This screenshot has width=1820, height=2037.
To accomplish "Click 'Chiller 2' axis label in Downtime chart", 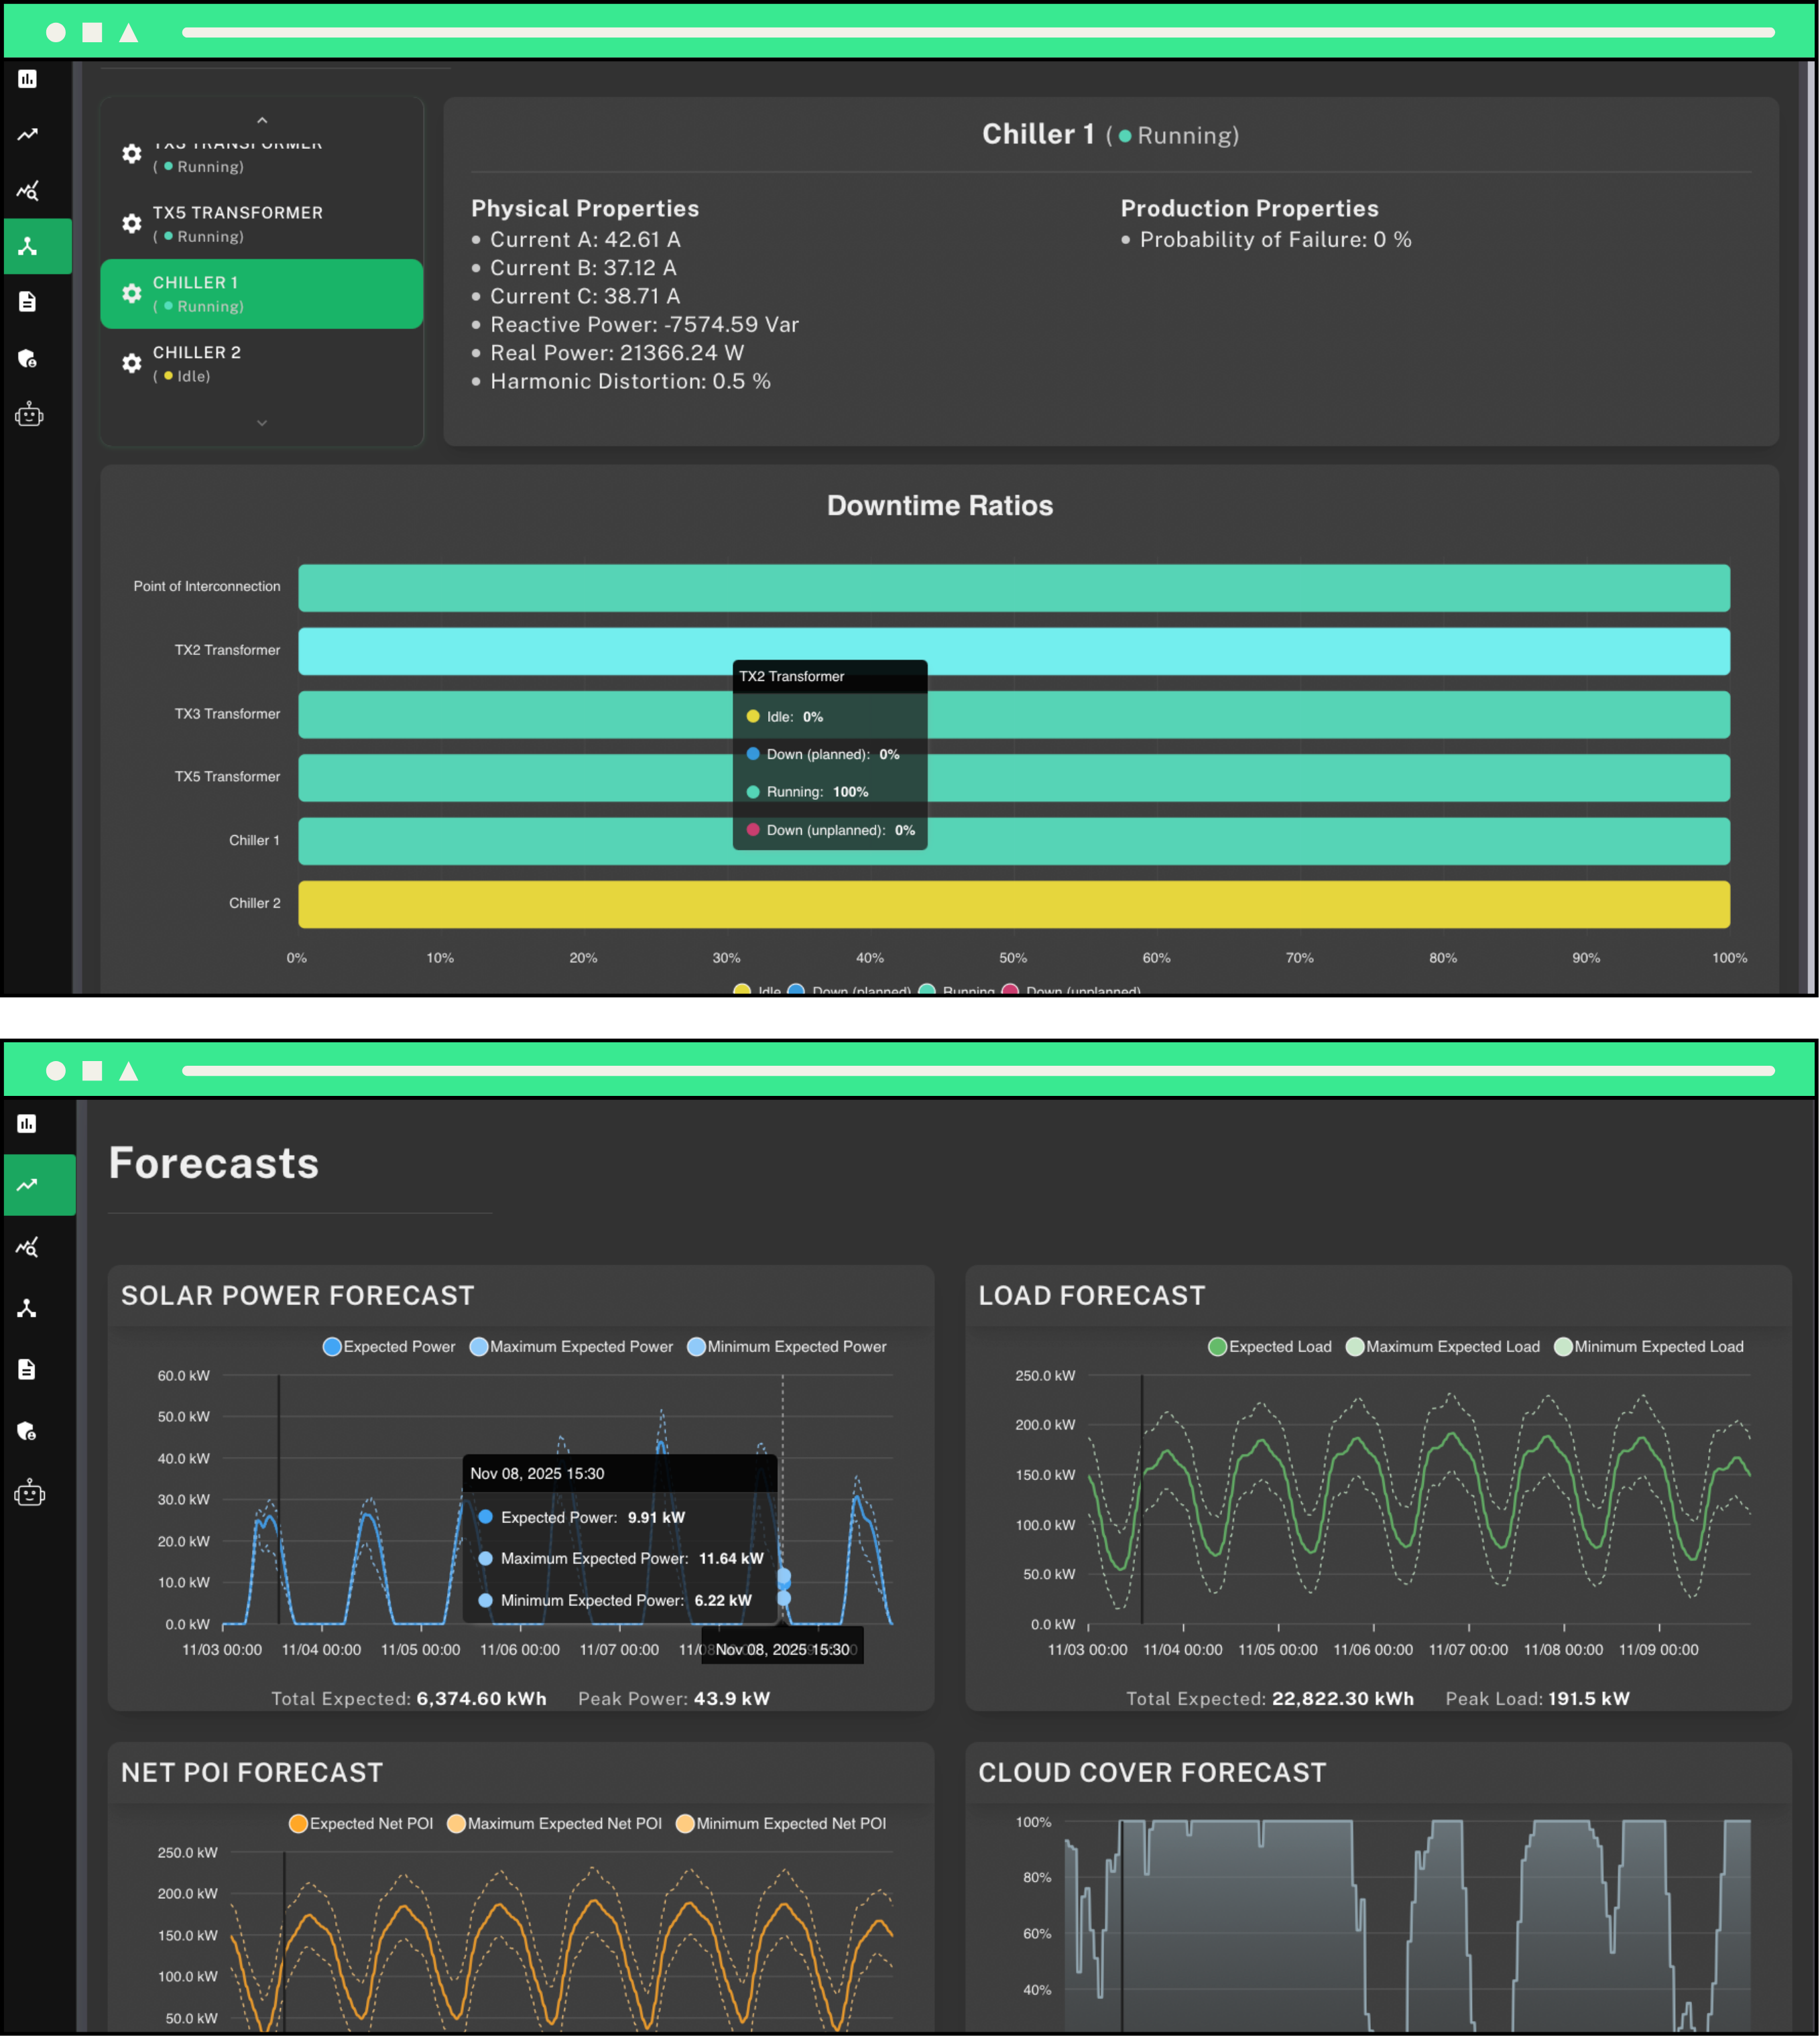I will click(x=255, y=904).
